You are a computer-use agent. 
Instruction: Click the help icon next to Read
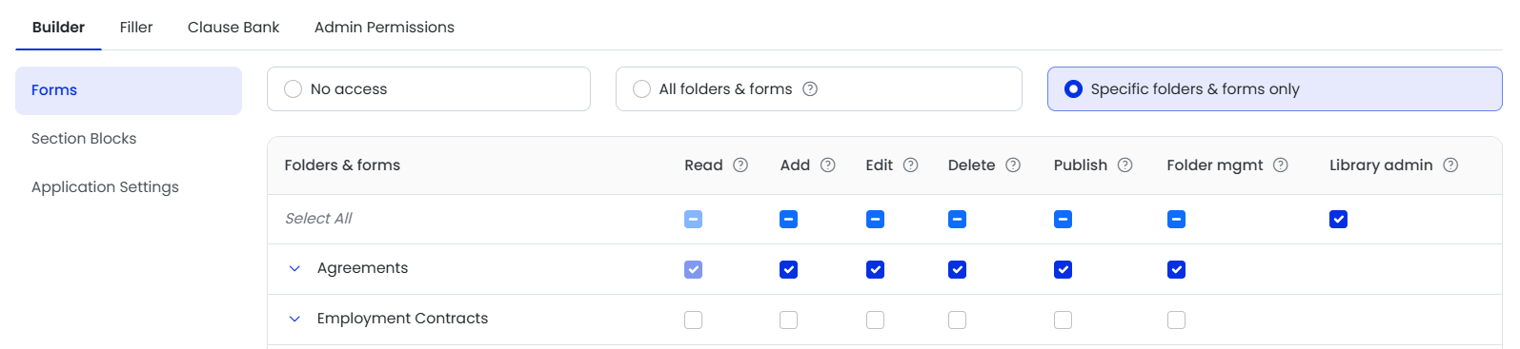740,165
